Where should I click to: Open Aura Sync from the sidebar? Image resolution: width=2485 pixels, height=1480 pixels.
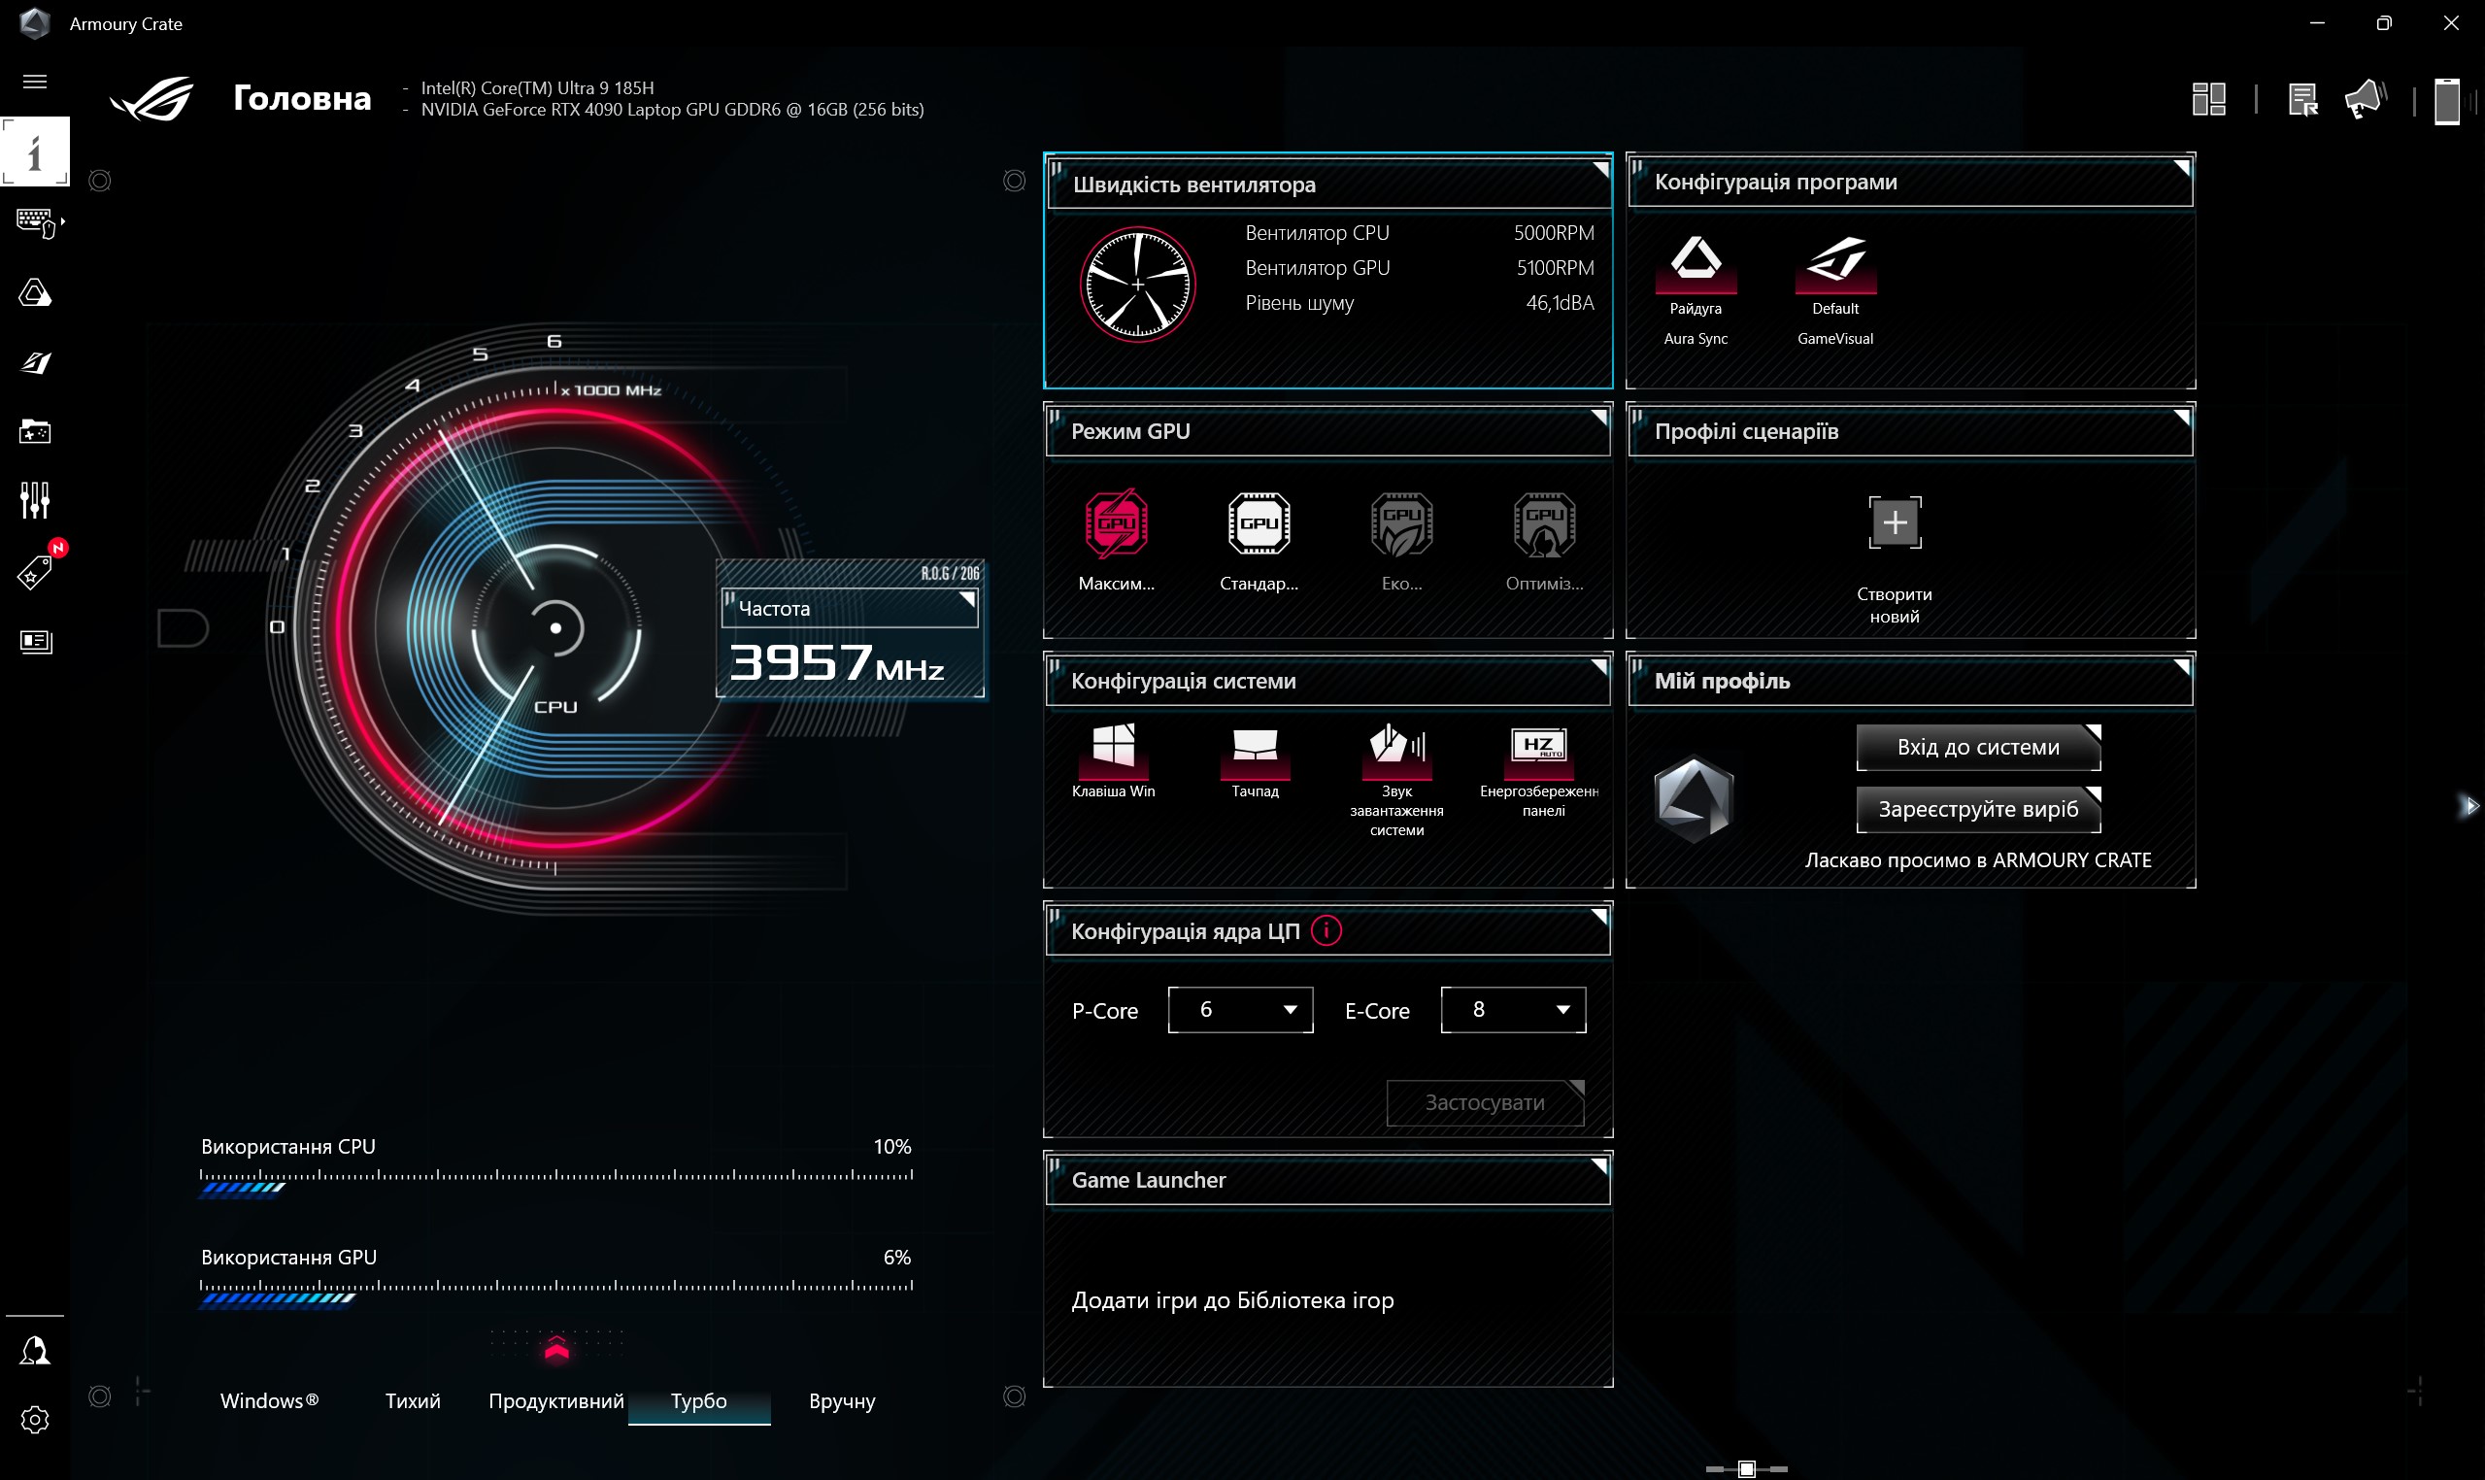(x=35, y=292)
